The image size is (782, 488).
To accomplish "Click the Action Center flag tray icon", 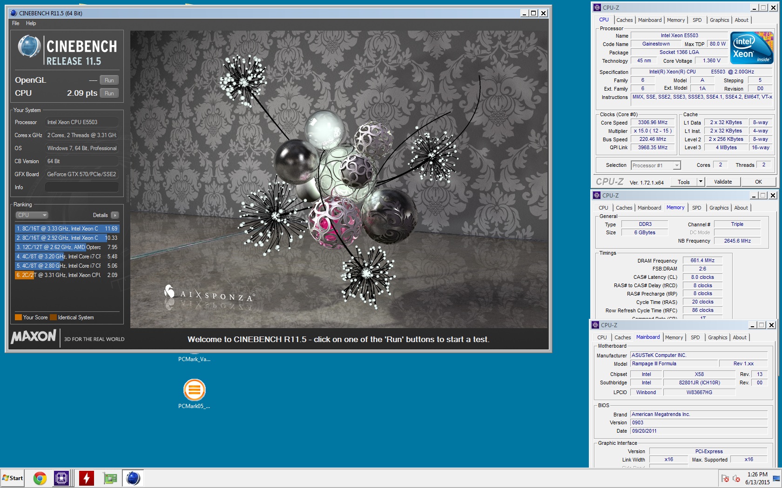I will click(x=725, y=478).
